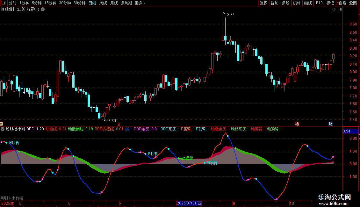Toggle right sidebar panel icon in chart header
The height and width of the screenshot is (207, 360).
340,10
